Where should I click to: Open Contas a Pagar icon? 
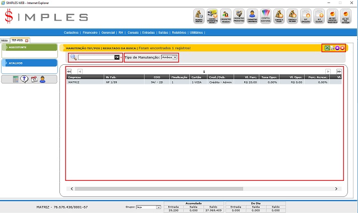point(279,17)
